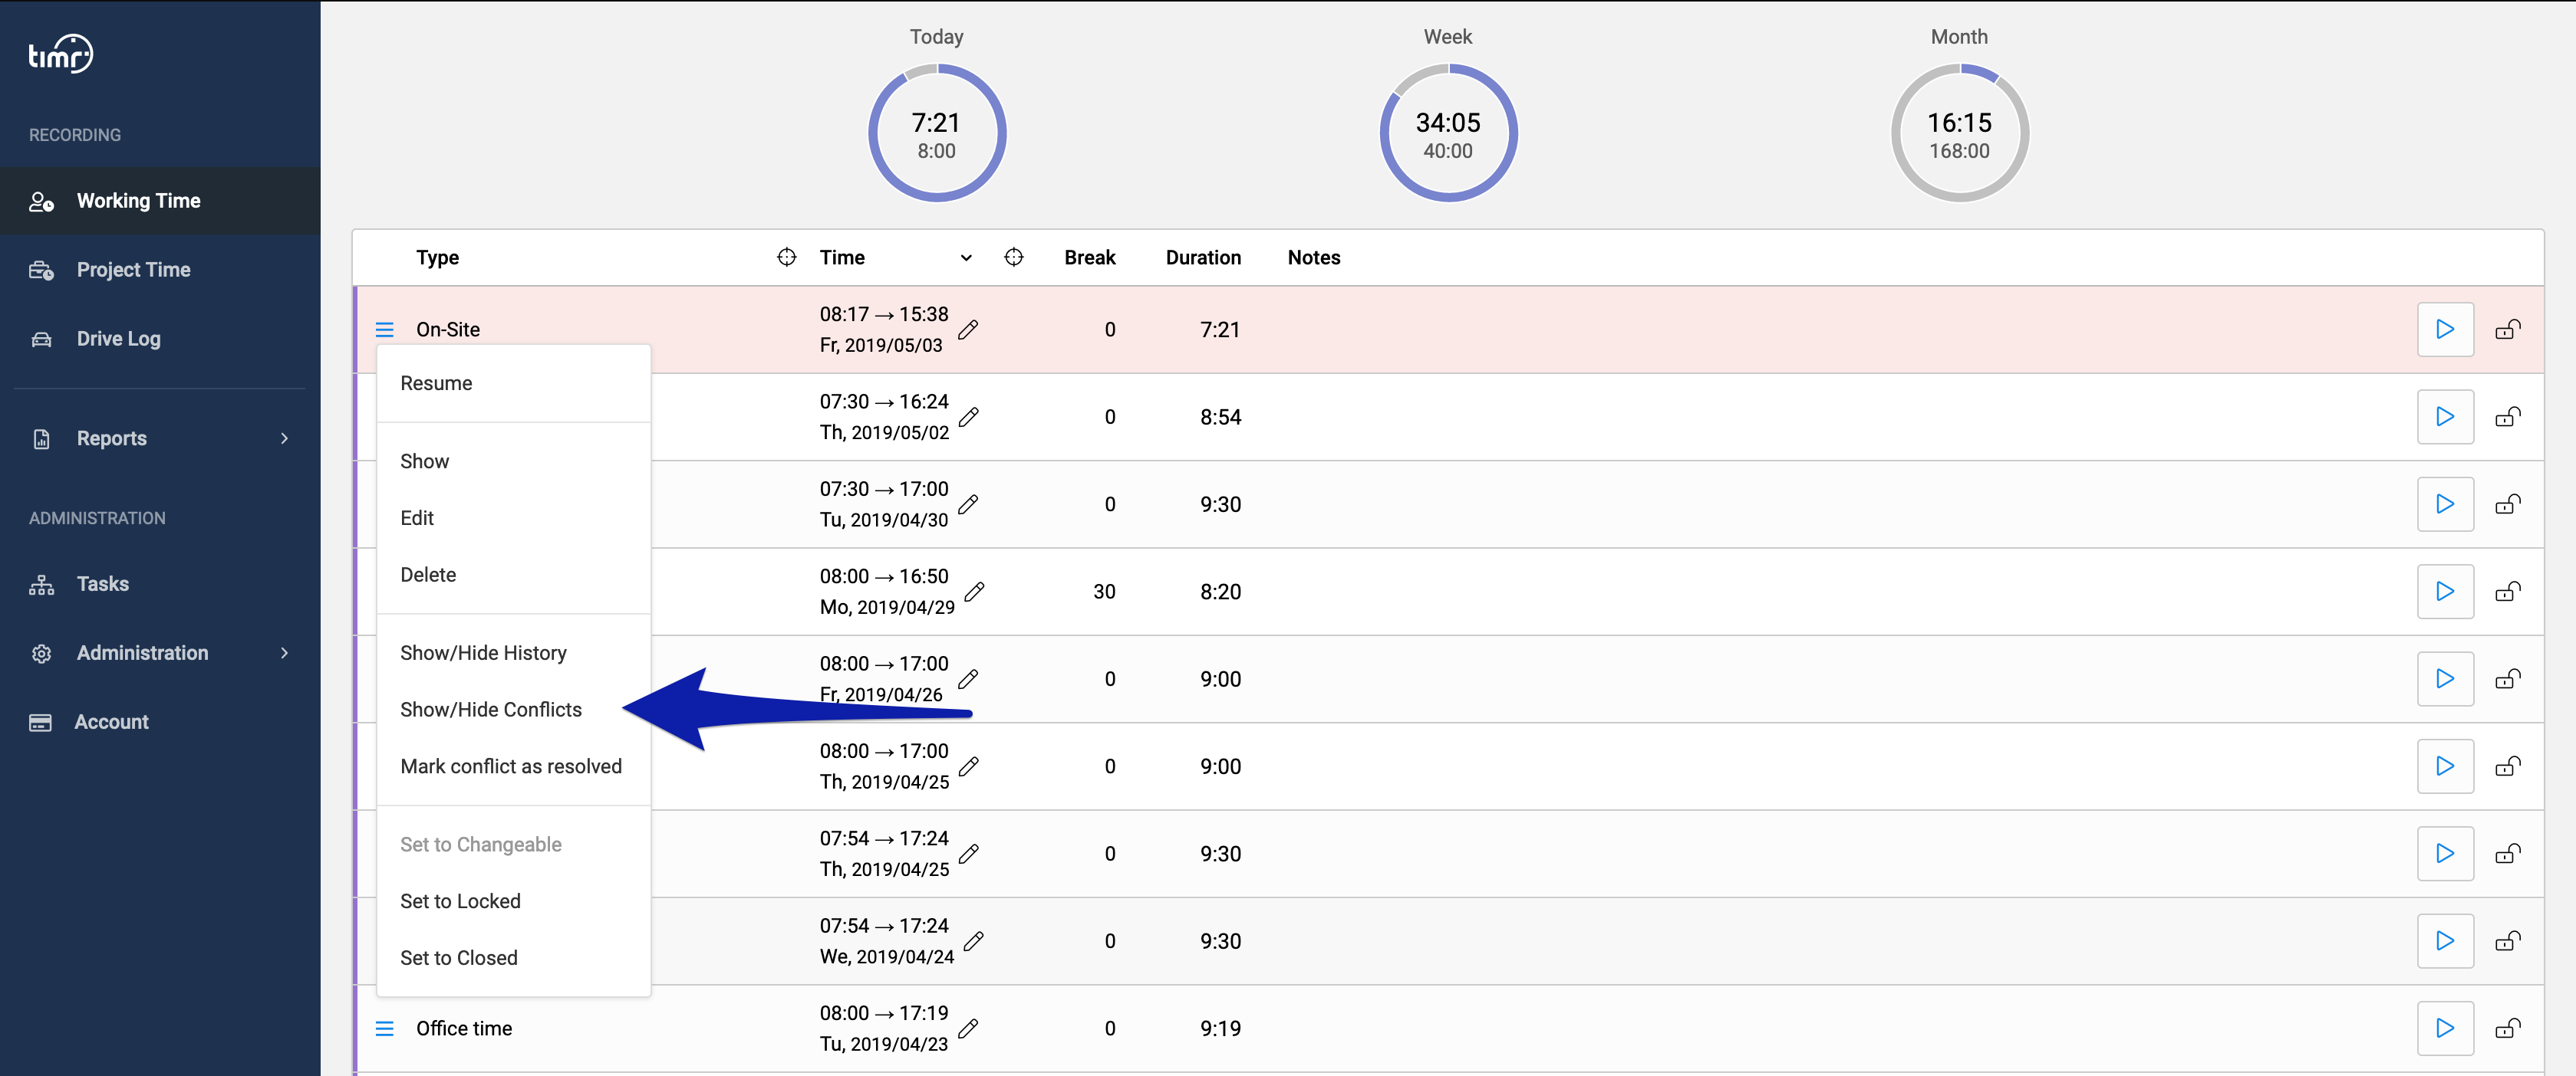Screen dimensions: 2576x1076
Task: Click the Duration column header
Action: [1203, 258]
